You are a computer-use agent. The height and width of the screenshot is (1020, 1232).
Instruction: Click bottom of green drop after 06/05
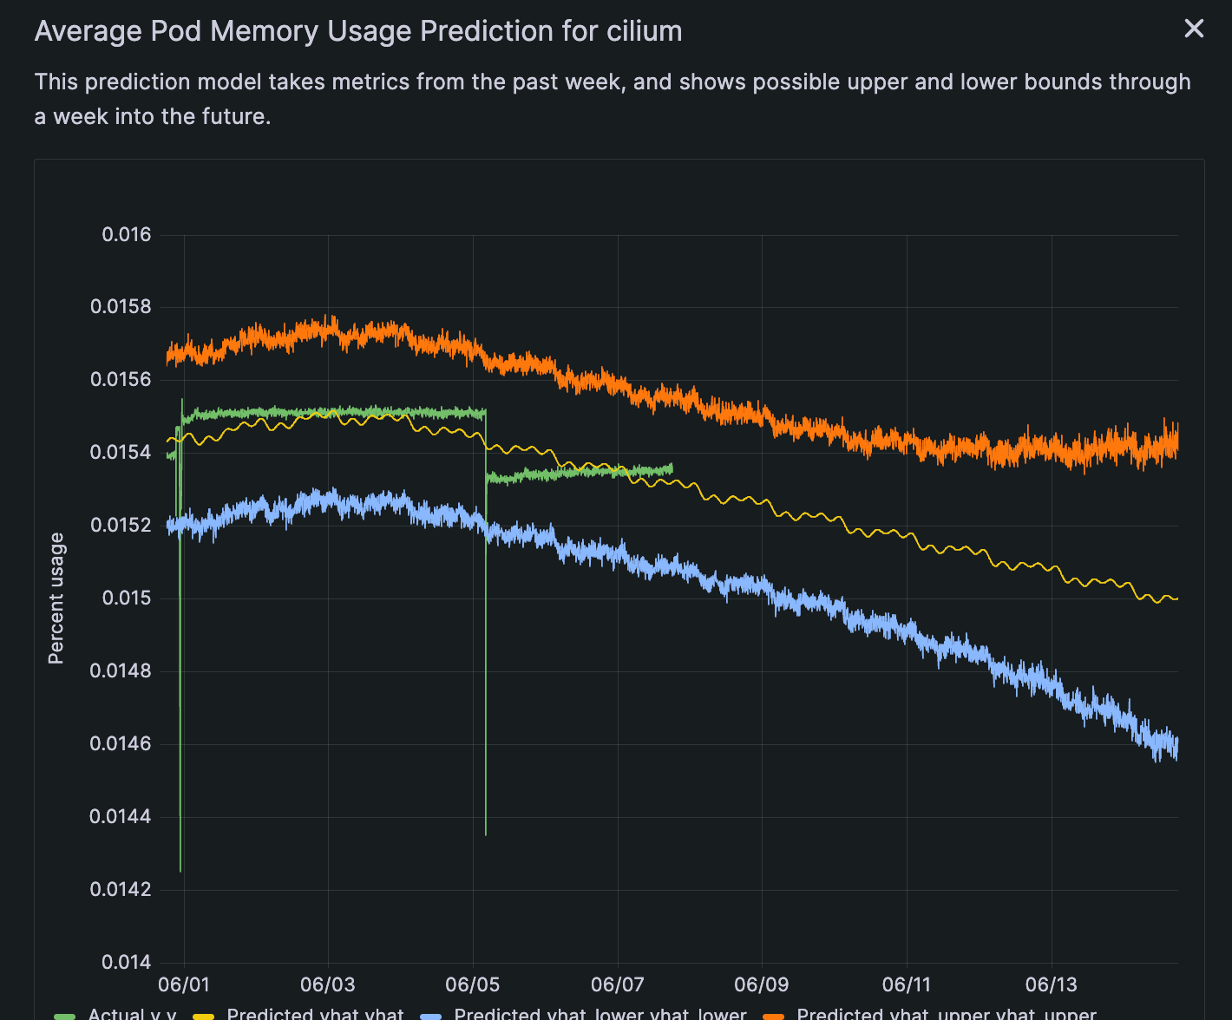click(486, 834)
